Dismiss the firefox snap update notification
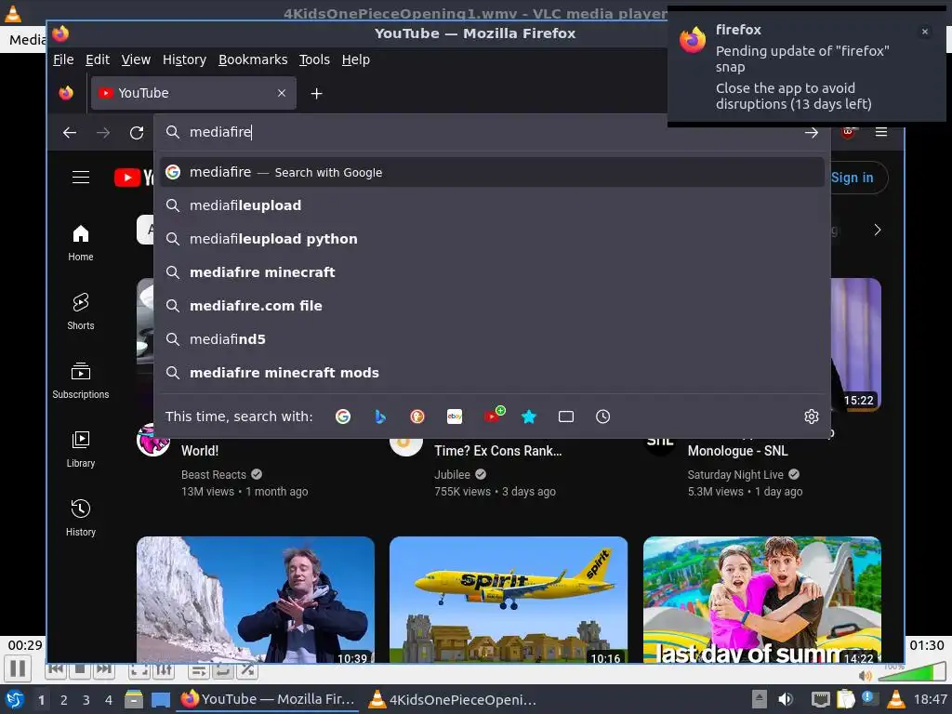952x714 pixels. [x=925, y=32]
